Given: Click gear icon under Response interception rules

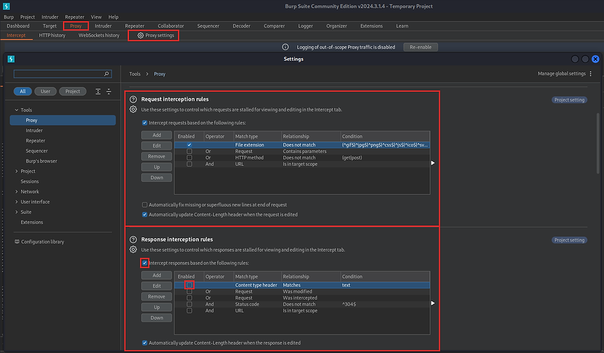Looking at the screenshot, I should pyautogui.click(x=134, y=250).
